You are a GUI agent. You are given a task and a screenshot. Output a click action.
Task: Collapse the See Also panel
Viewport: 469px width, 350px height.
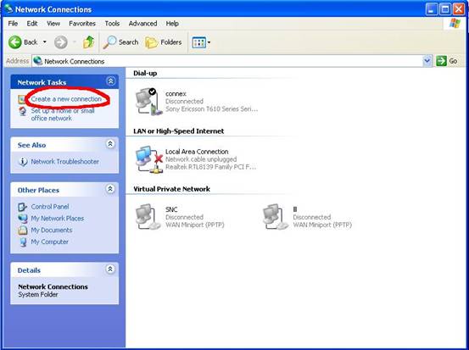click(110, 144)
